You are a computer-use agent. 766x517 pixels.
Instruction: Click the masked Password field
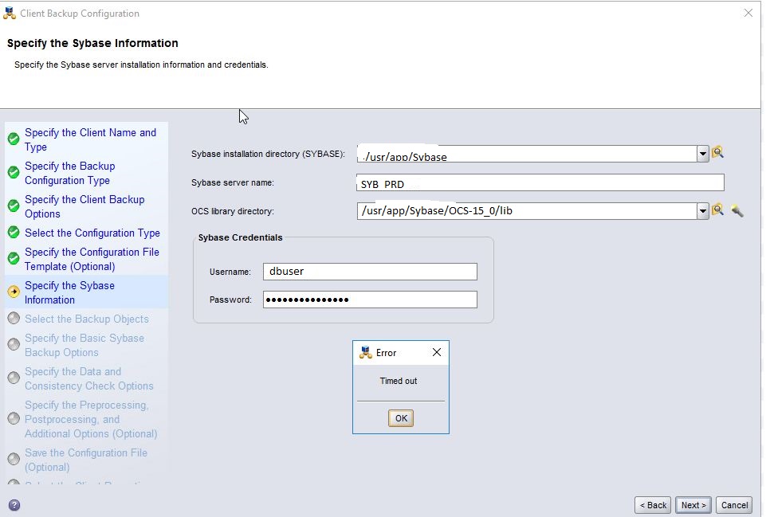(369, 299)
